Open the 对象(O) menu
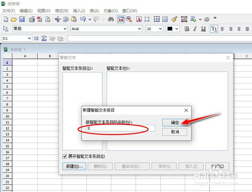Image resolution: width=252 pixels, height=192 pixels. pyautogui.click(x=111, y=11)
